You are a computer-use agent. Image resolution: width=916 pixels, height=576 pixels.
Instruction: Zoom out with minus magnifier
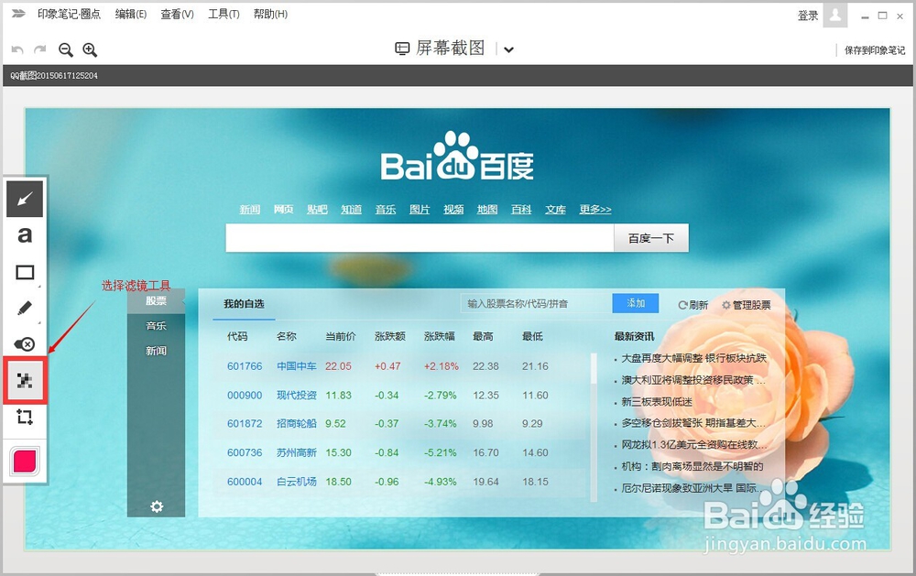65,49
